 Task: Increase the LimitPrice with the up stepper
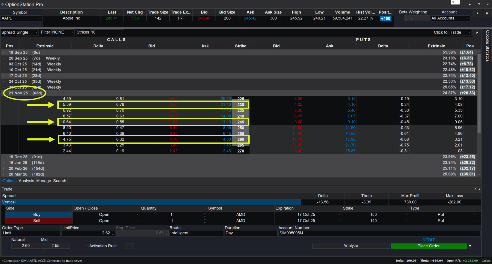click(x=113, y=232)
